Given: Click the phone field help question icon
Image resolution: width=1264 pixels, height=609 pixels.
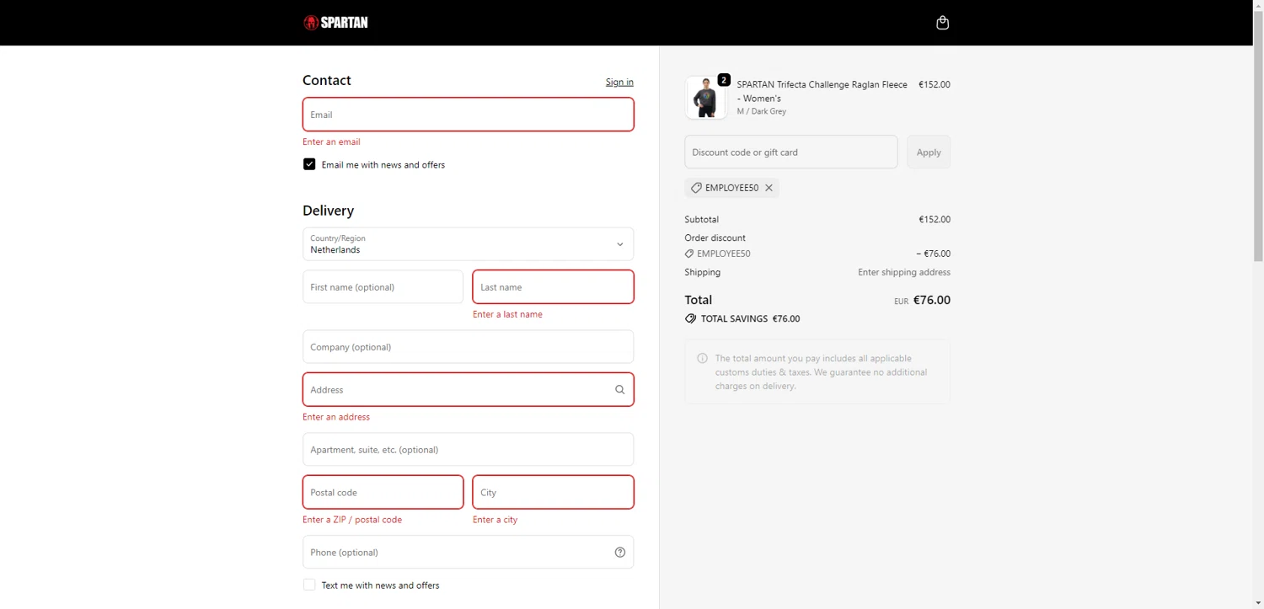Looking at the screenshot, I should click(619, 553).
